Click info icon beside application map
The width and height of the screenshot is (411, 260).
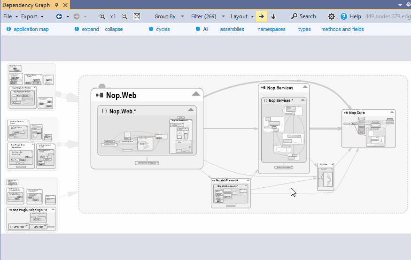pos(8,29)
